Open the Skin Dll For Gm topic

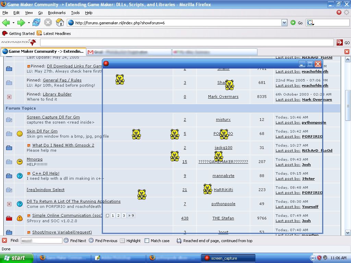(x=42, y=131)
